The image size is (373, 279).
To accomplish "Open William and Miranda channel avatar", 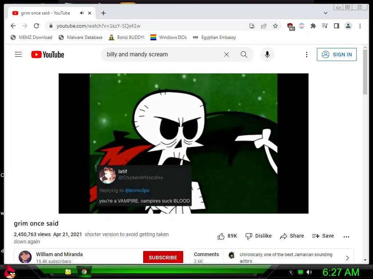I will 25,257.
